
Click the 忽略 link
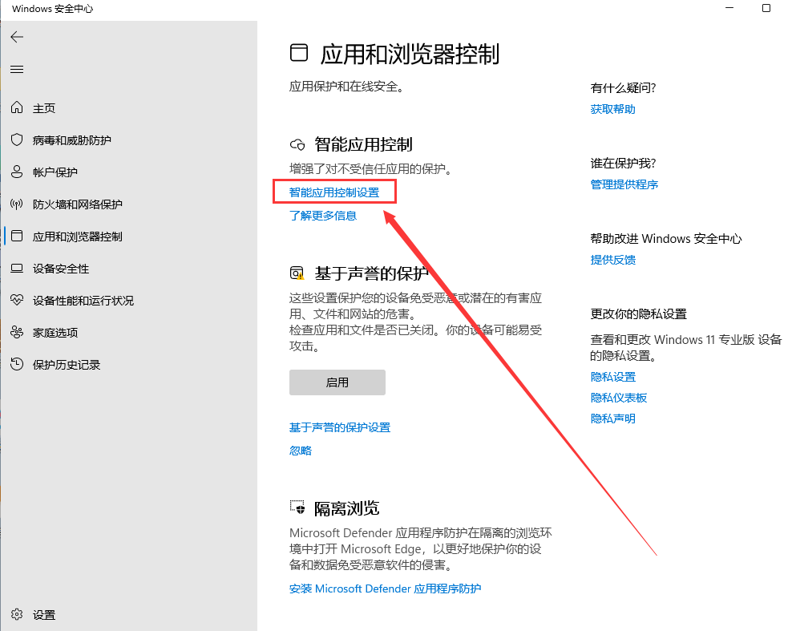(300, 451)
